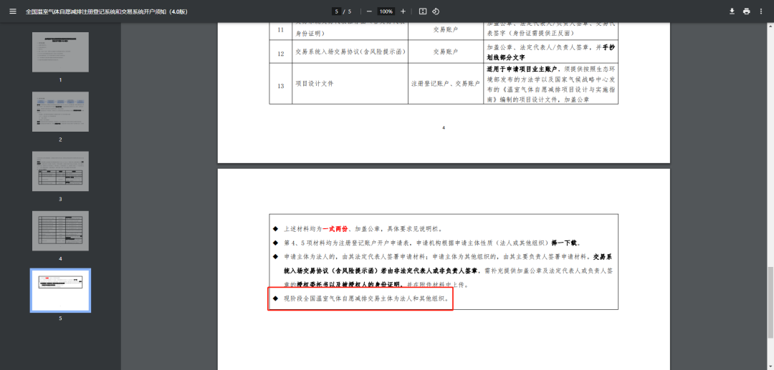Screen dimensions: 774x370
Task: Rotate the document counterclockwise
Action: point(436,11)
